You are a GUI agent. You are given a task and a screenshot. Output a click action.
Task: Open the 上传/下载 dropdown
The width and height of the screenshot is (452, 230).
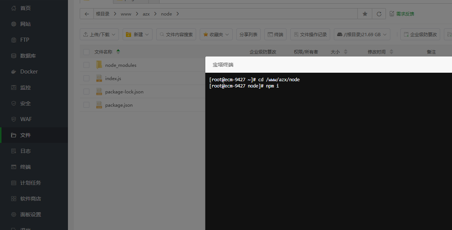point(99,34)
